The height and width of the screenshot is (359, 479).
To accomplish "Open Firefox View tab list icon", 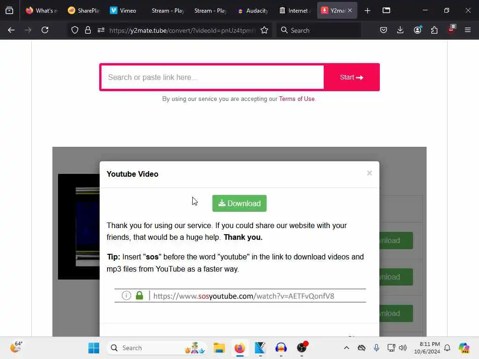I will 9,10.
